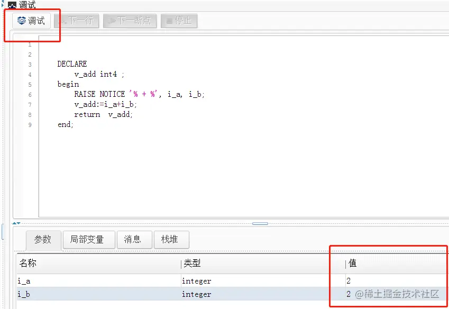Select the i_a parameter name cell
Screen dimensions: 449x309
[x=98, y=281]
